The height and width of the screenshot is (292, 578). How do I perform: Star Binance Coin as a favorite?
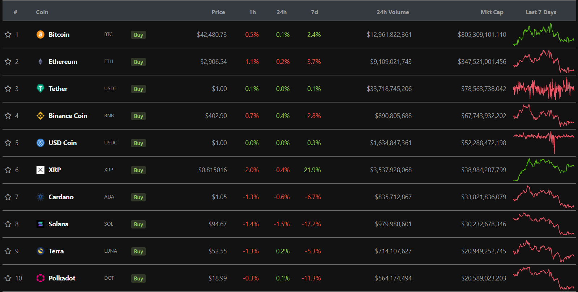(8, 116)
